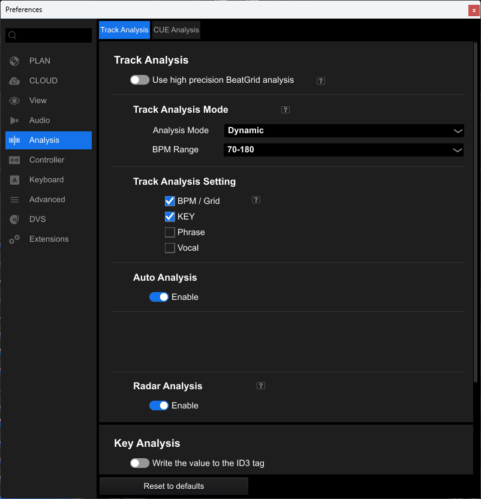481x499 pixels.
Task: Open the Keyboard preferences section
Action: 49,180
